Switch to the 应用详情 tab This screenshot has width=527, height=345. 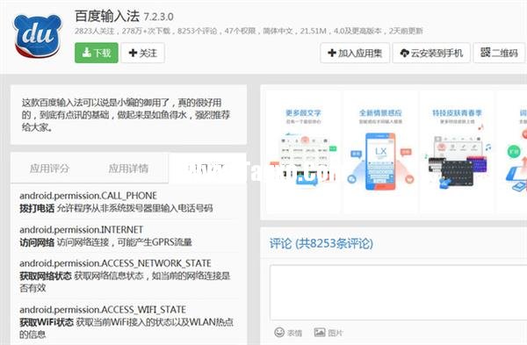(128, 169)
